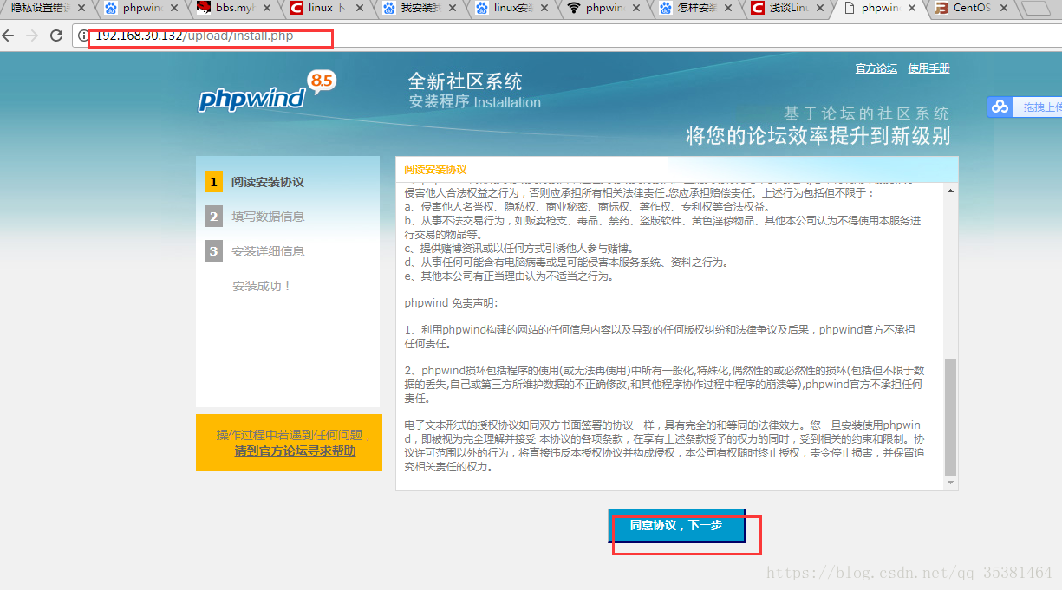Switch to the 我安装我 tab
The image size is (1062, 590).
tap(420, 9)
